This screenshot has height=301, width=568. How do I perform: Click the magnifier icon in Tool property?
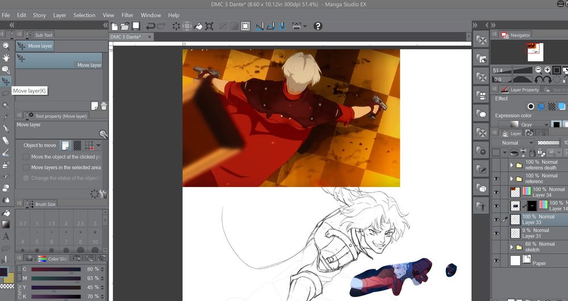[103, 134]
